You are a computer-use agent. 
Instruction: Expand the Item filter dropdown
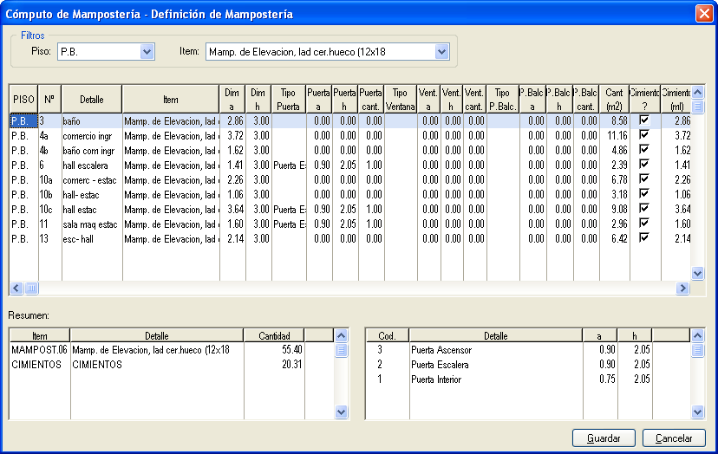click(x=442, y=52)
